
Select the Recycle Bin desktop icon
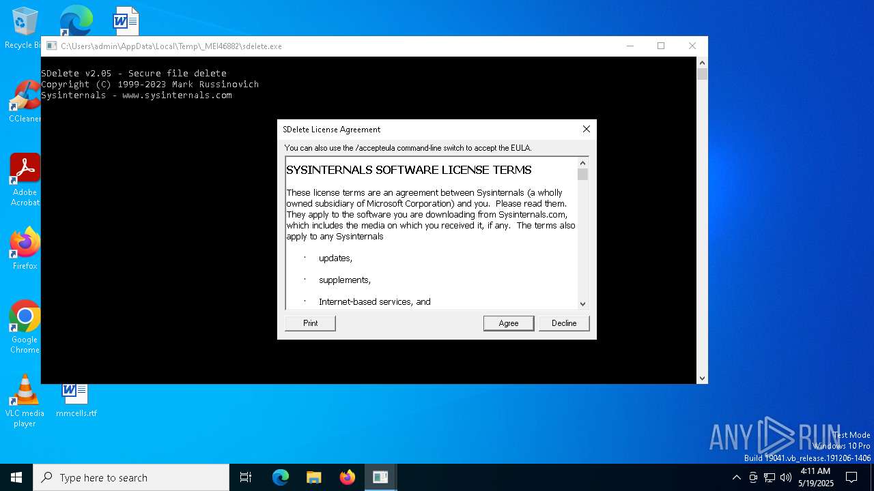[x=23, y=29]
